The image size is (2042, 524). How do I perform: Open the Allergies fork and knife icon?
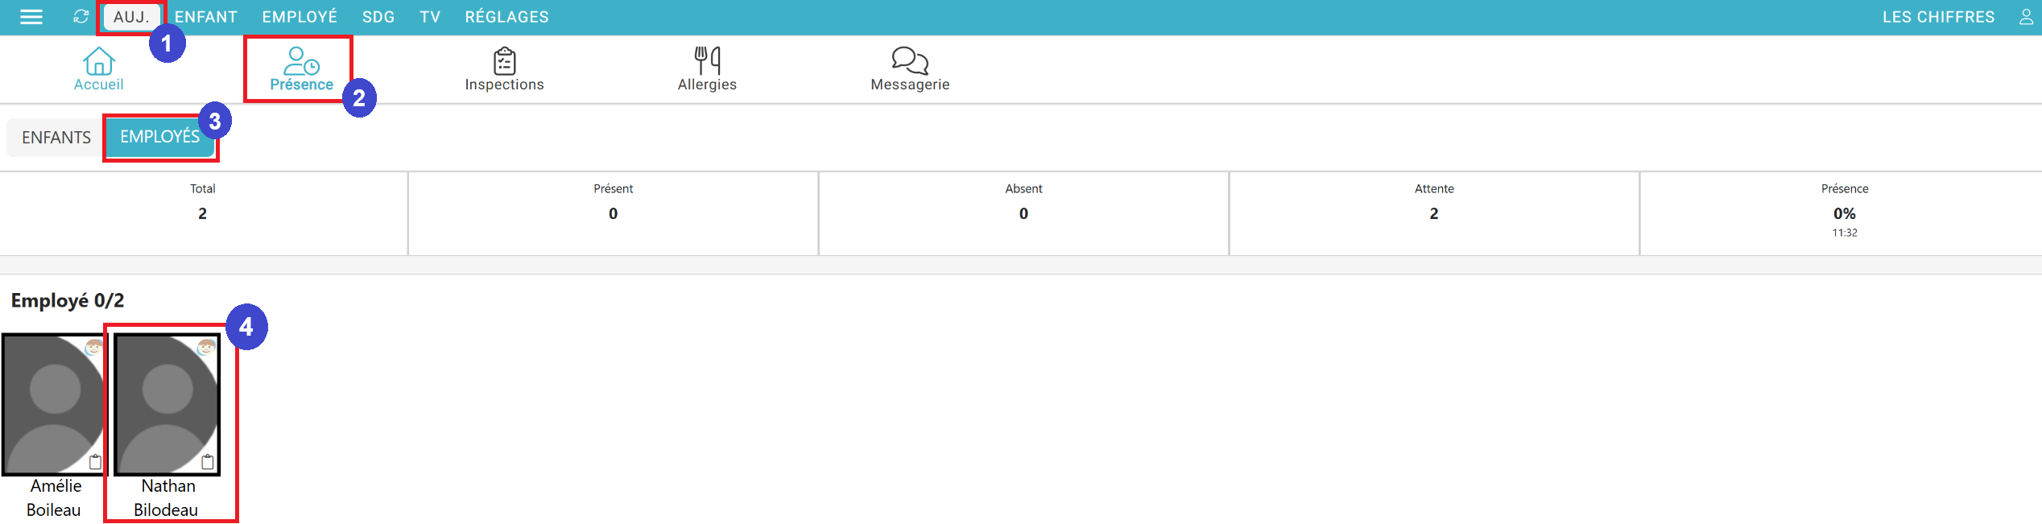coord(707,61)
